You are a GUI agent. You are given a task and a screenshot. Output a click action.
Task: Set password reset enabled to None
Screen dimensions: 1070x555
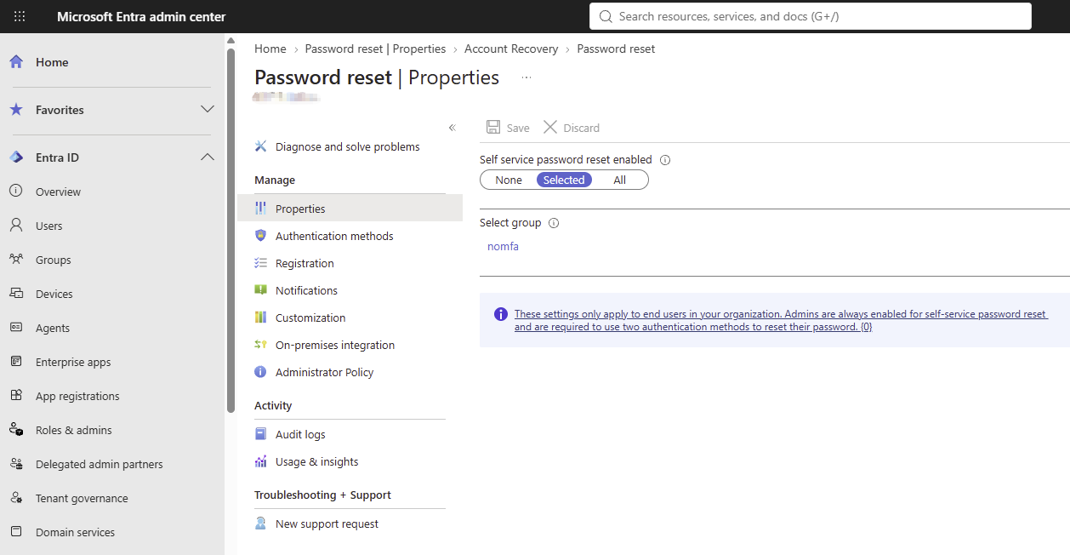tap(509, 180)
